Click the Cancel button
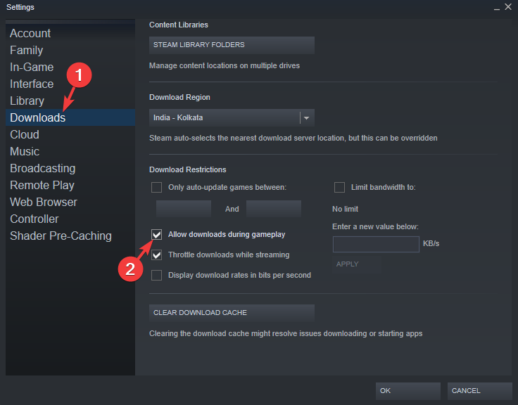This screenshot has width=518, height=405. tap(480, 391)
